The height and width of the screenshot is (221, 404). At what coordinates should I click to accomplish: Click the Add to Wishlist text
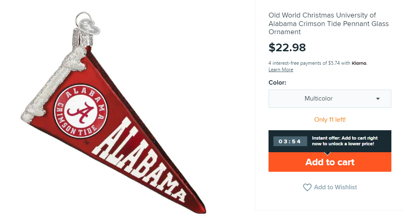pos(335,187)
